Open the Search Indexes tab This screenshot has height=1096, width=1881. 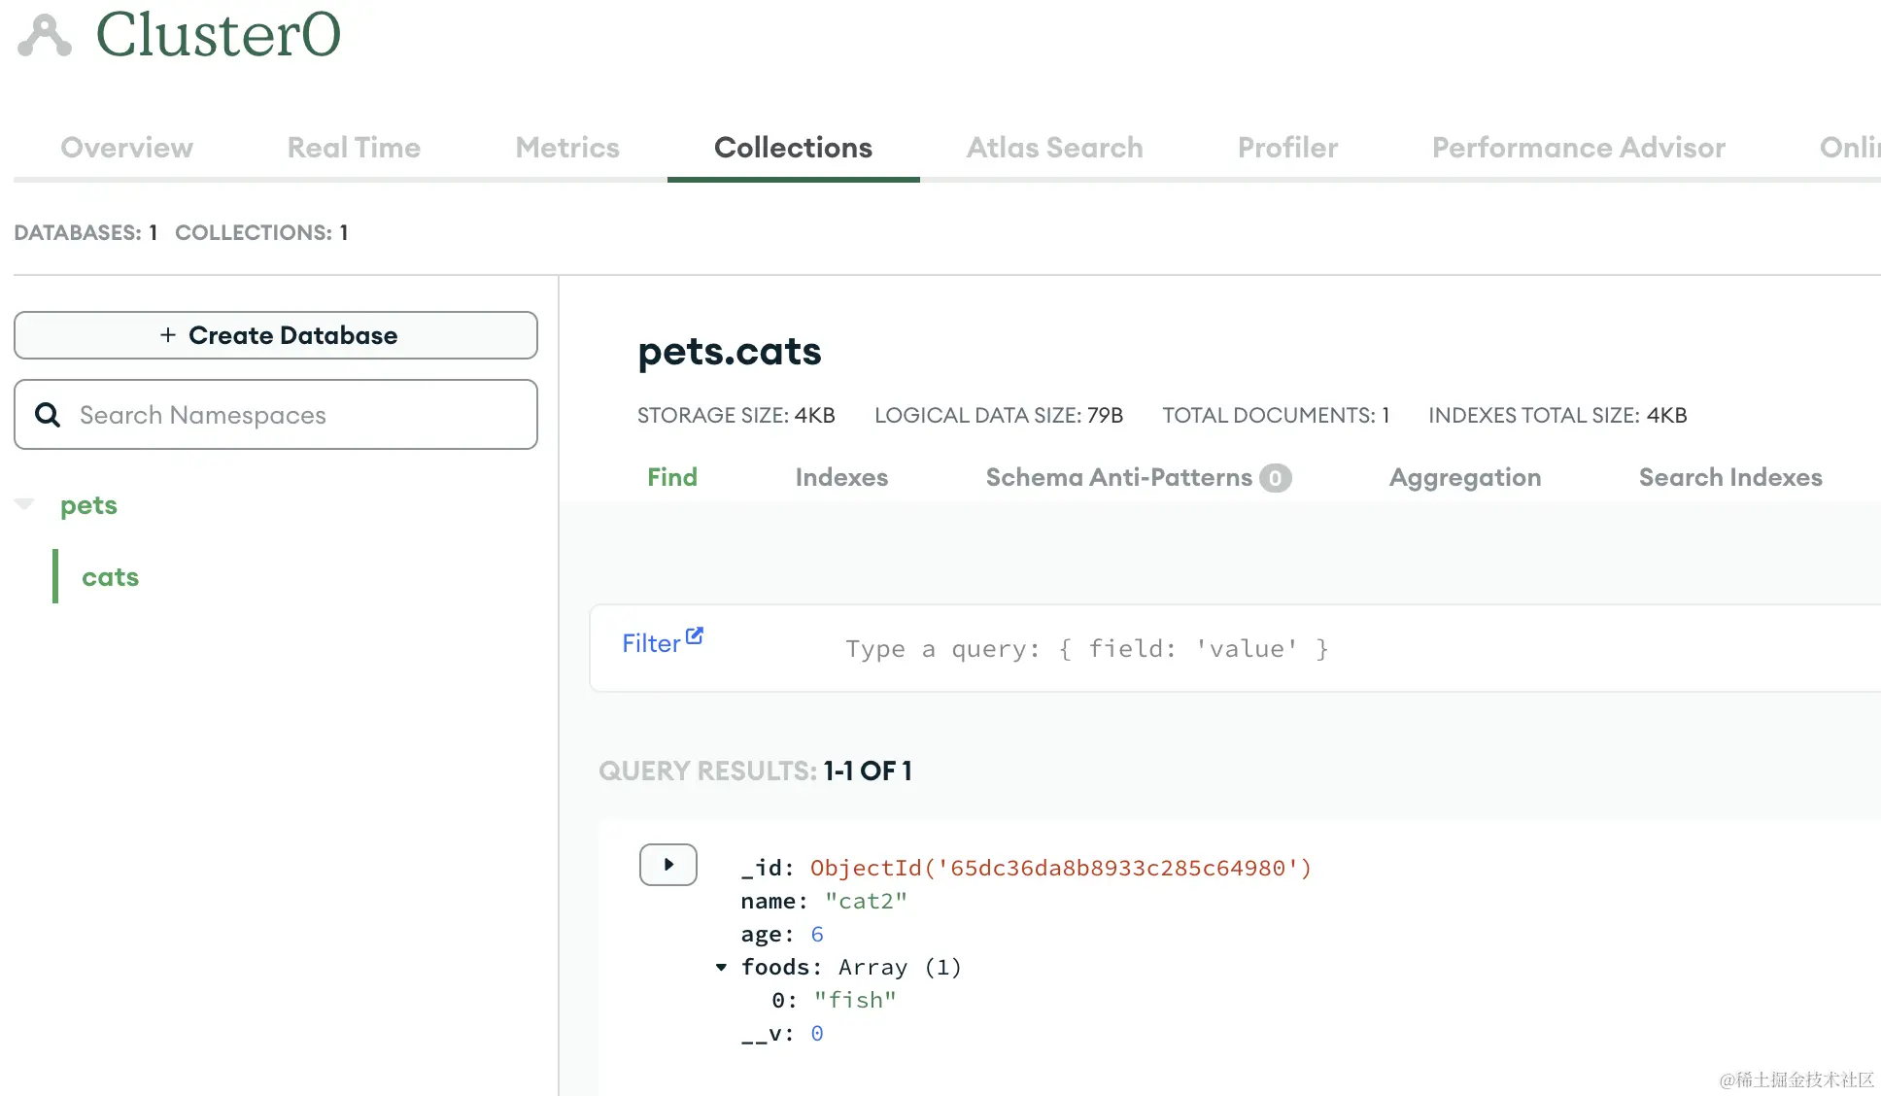[x=1729, y=477]
